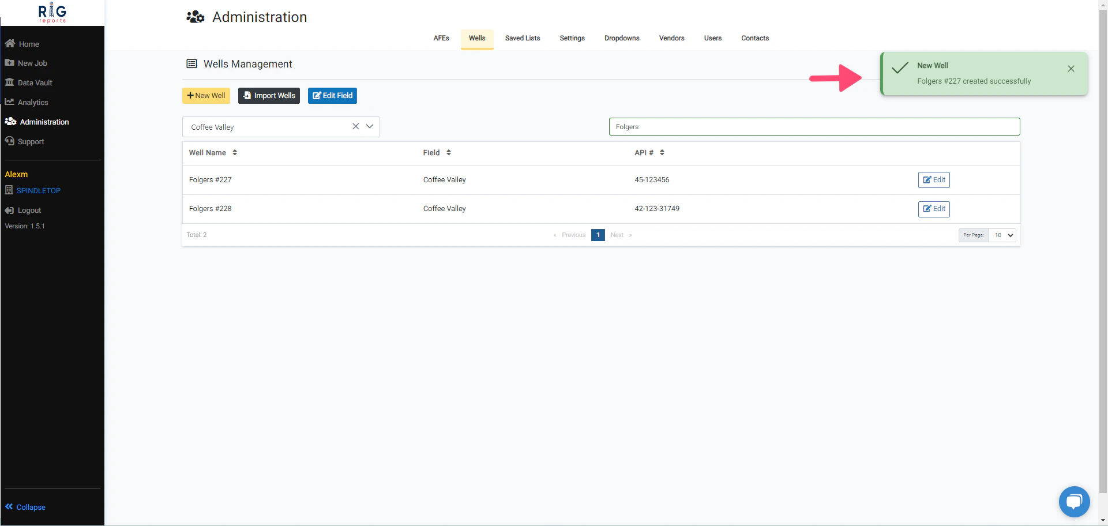Viewport: 1108px width, 526px height.
Task: Click the Total: 2 count text
Action: pos(197,235)
